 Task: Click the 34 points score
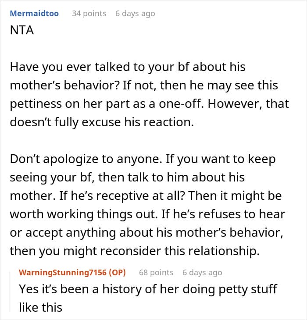pos(89,14)
